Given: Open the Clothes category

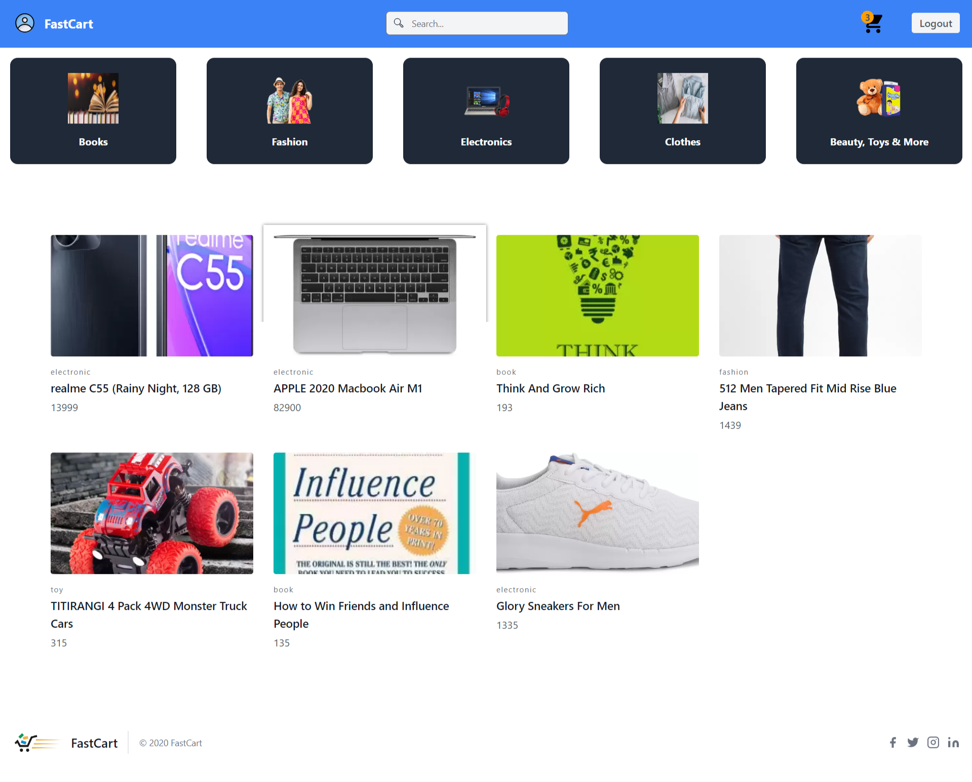Looking at the screenshot, I should (x=682, y=111).
